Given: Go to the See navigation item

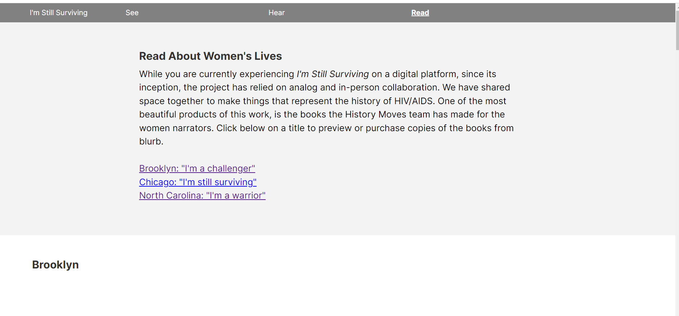Looking at the screenshot, I should [132, 13].
